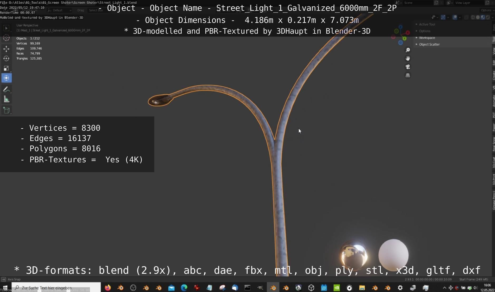
Task: Select the Select Box tool
Action: [6, 28]
